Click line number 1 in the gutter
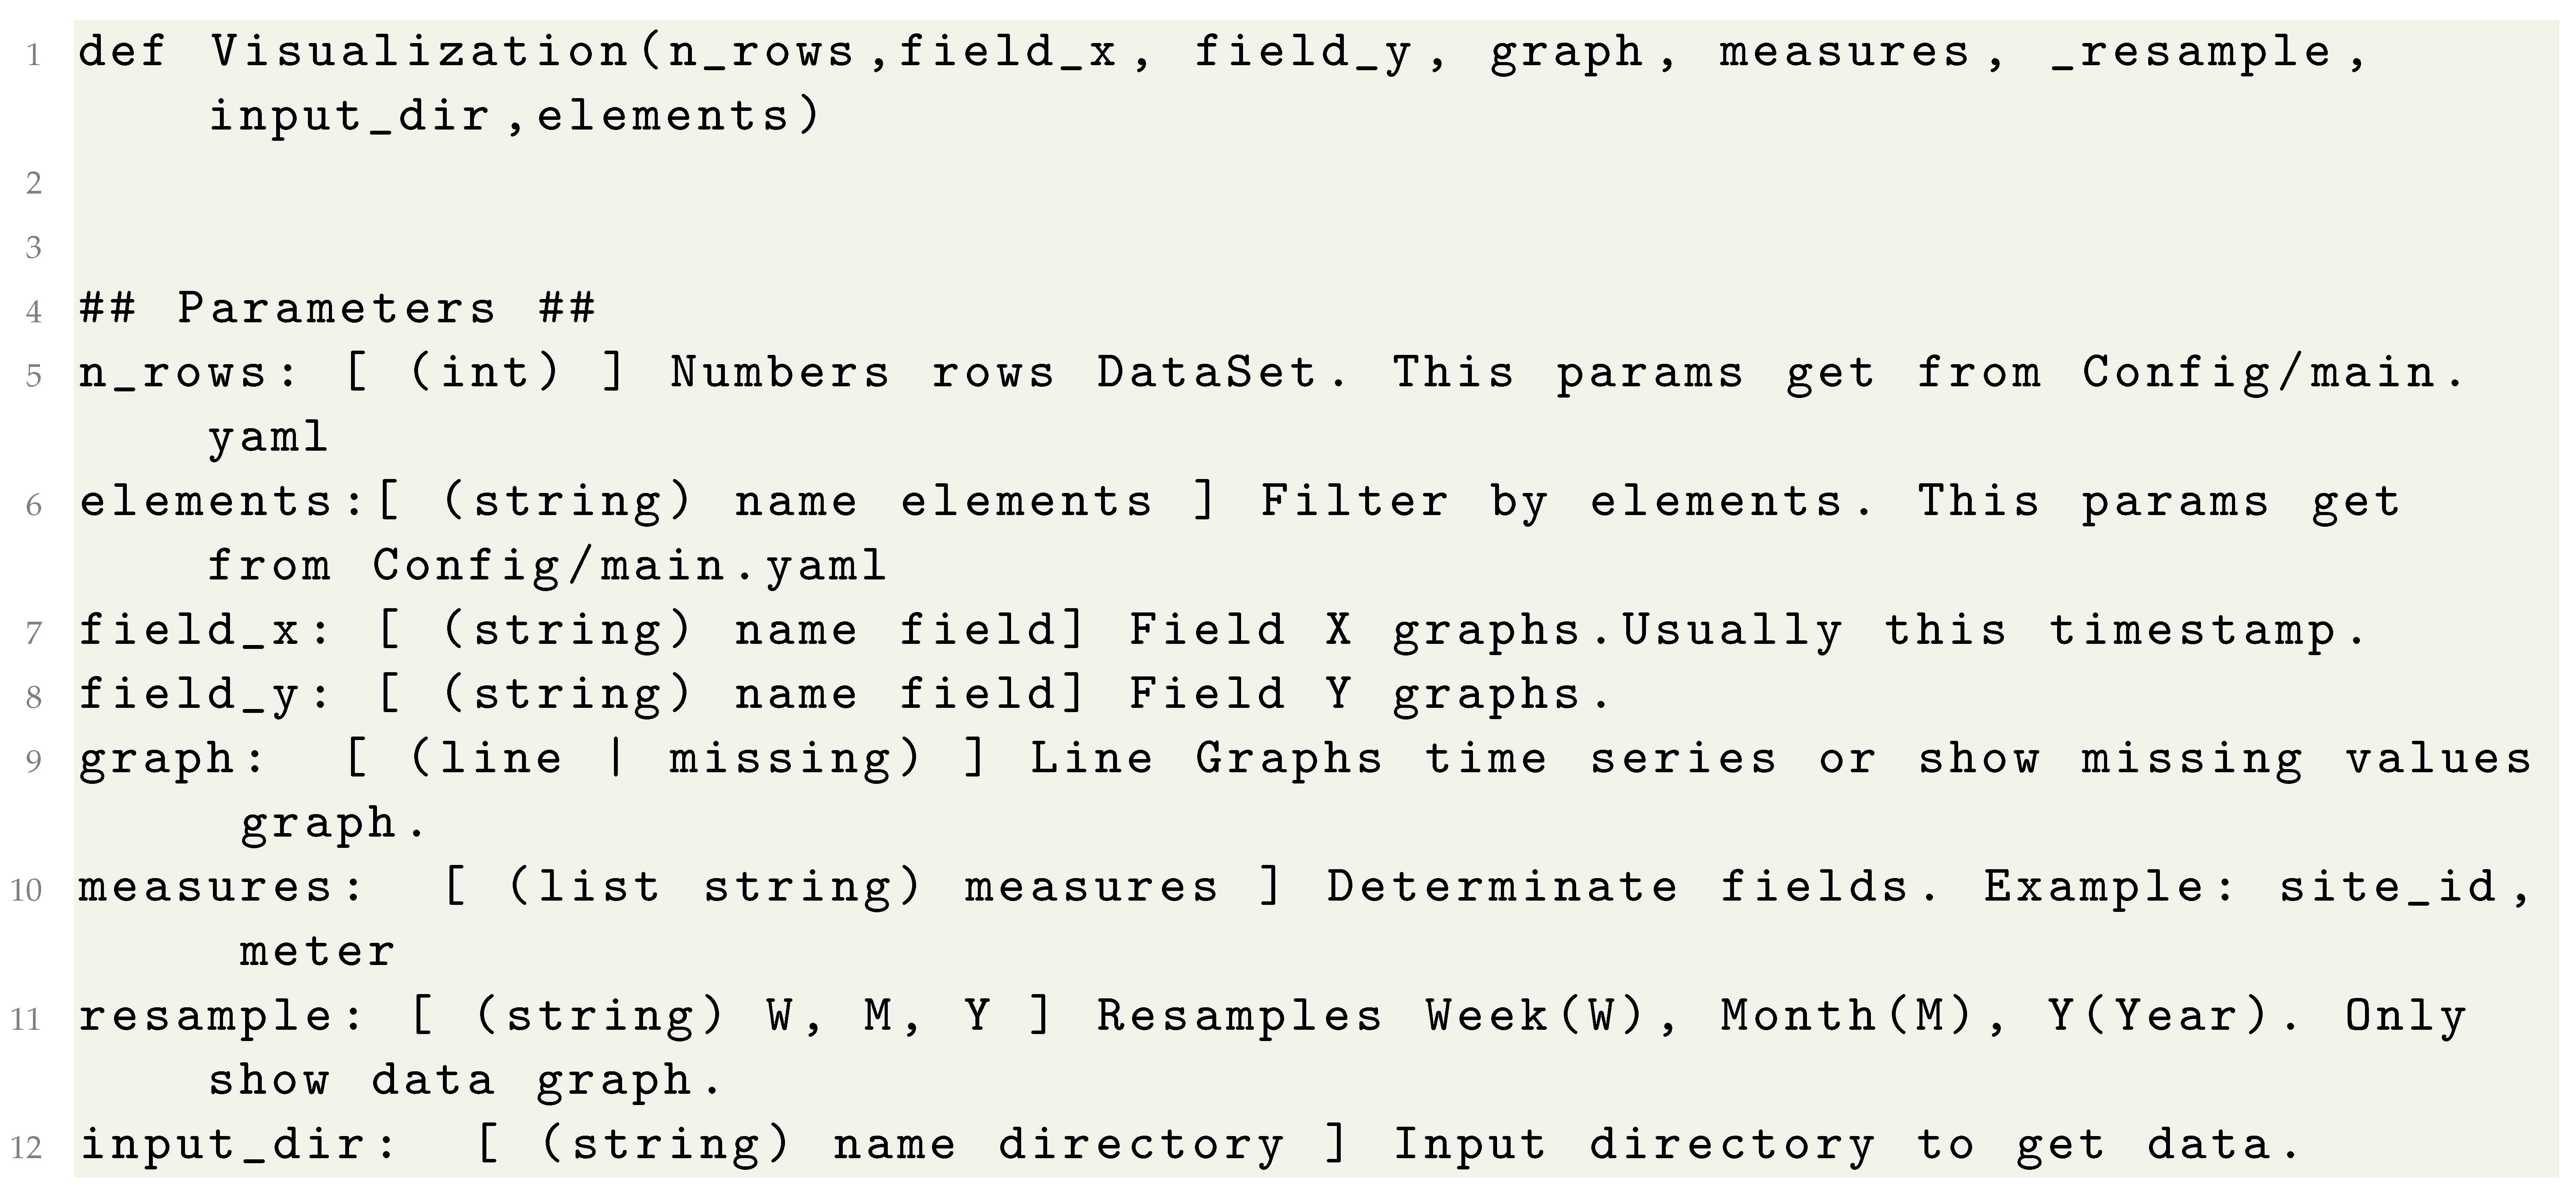Image resolution: width=2576 pixels, height=1195 pixels. pos(35,56)
